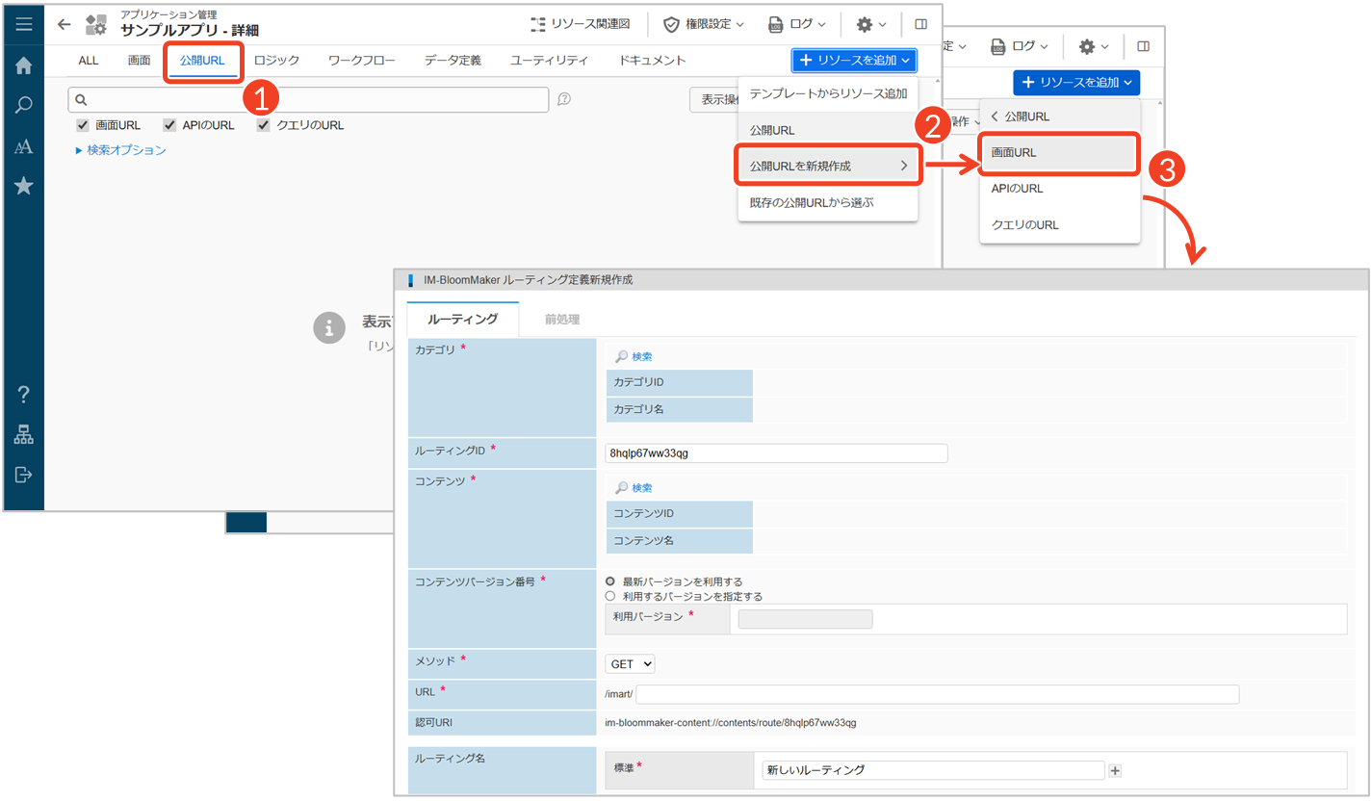Screen dimensions: 1372x801
Task: Uncheck the 画面URL checkbox
Action: click(83, 125)
